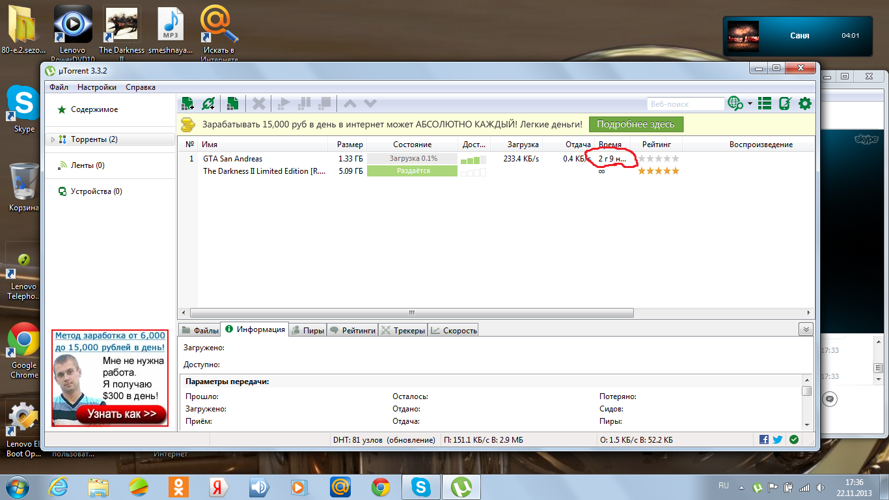Click the gold coins ad icon

pos(188,124)
